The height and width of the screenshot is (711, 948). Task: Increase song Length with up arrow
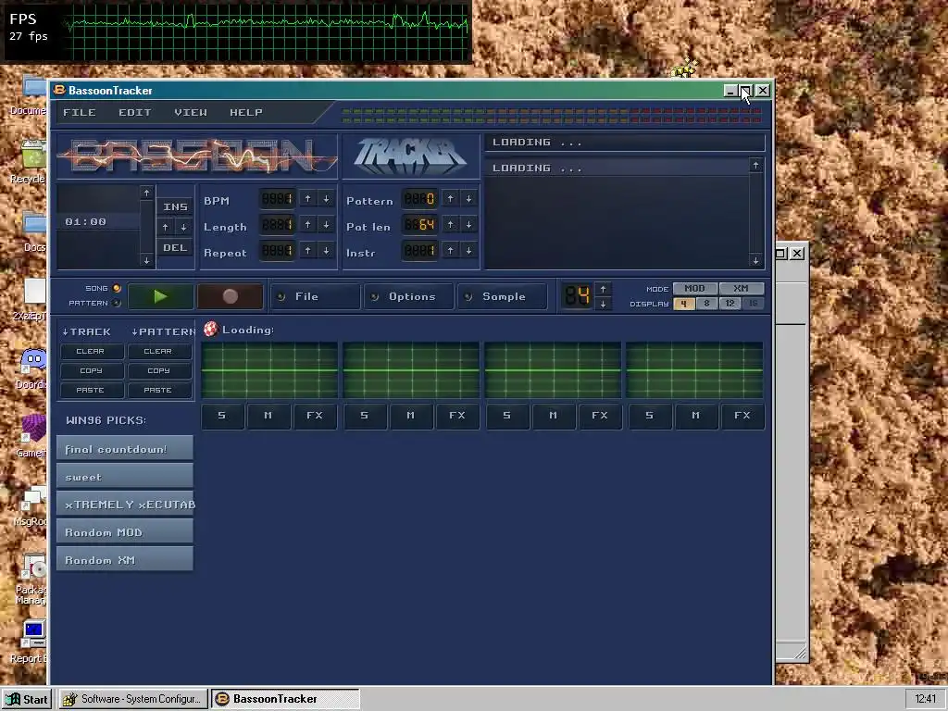307,225
